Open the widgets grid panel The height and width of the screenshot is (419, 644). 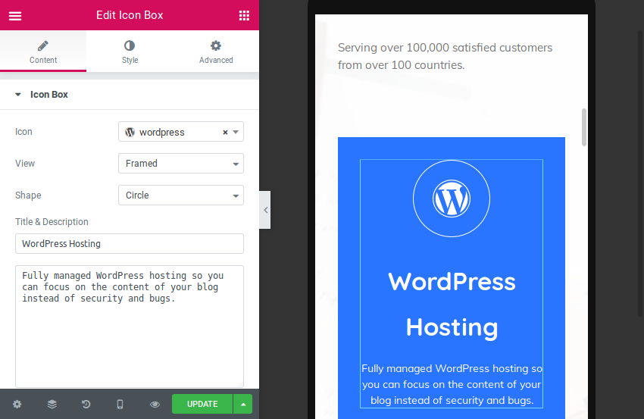[x=245, y=16]
